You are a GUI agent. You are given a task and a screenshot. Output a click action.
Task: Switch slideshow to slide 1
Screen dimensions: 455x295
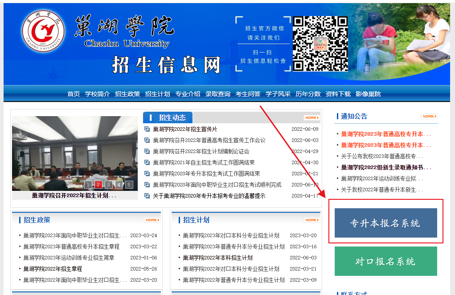coord(88,185)
